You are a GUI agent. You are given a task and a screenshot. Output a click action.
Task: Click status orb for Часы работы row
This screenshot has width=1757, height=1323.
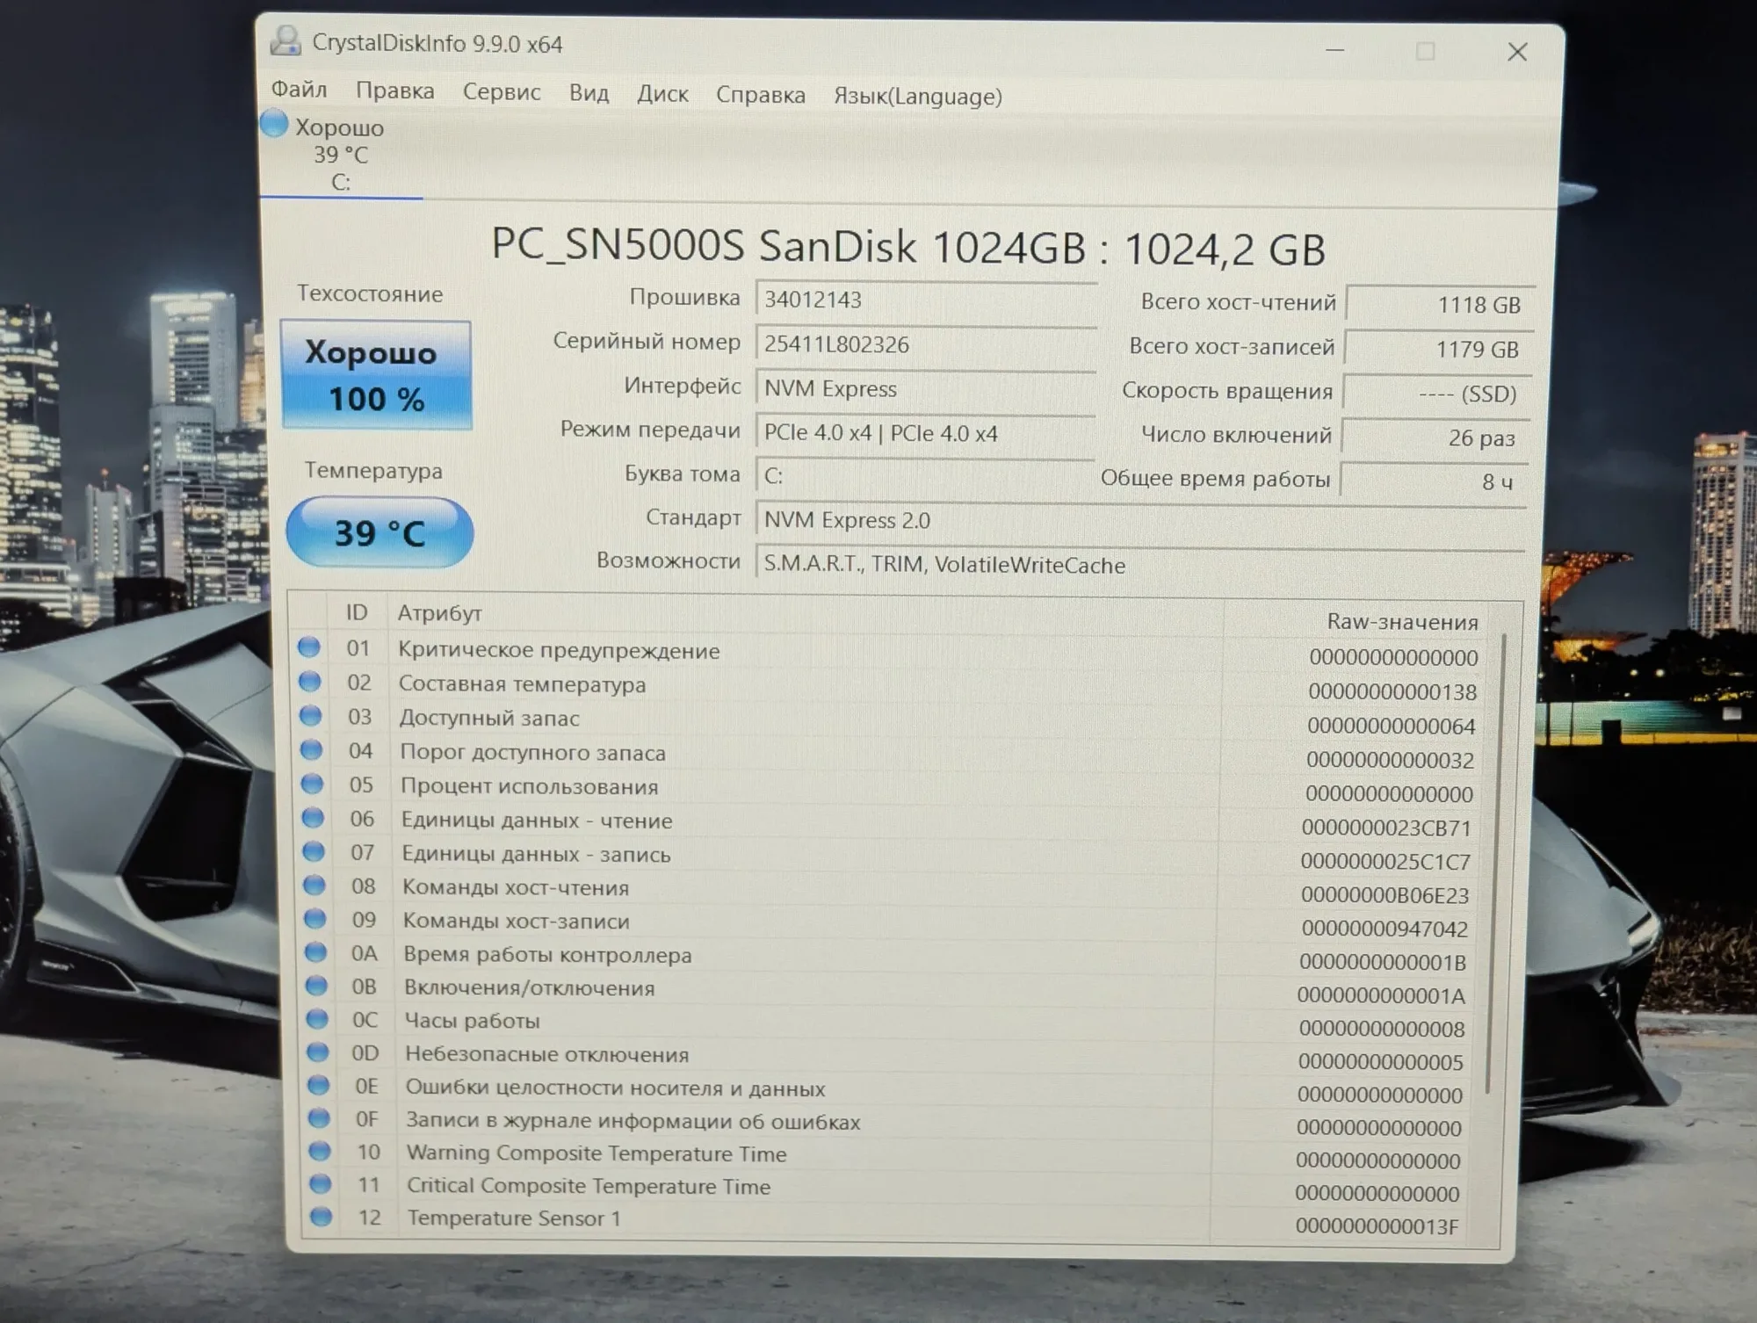(x=317, y=1019)
